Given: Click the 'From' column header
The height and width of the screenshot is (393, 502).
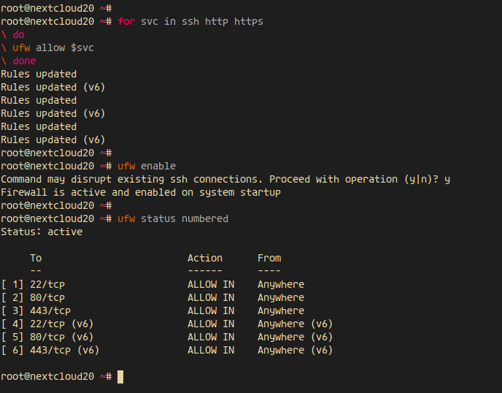Looking at the screenshot, I should [x=269, y=258].
